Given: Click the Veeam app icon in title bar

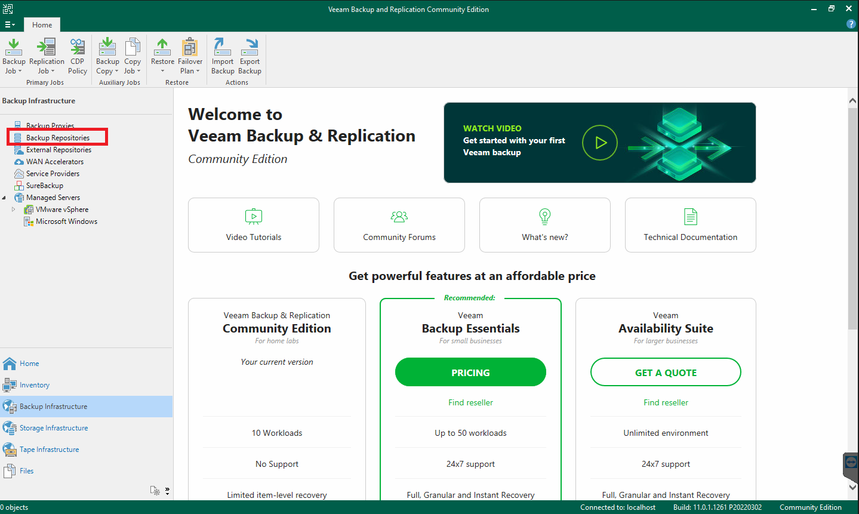Looking at the screenshot, I should [x=8, y=9].
